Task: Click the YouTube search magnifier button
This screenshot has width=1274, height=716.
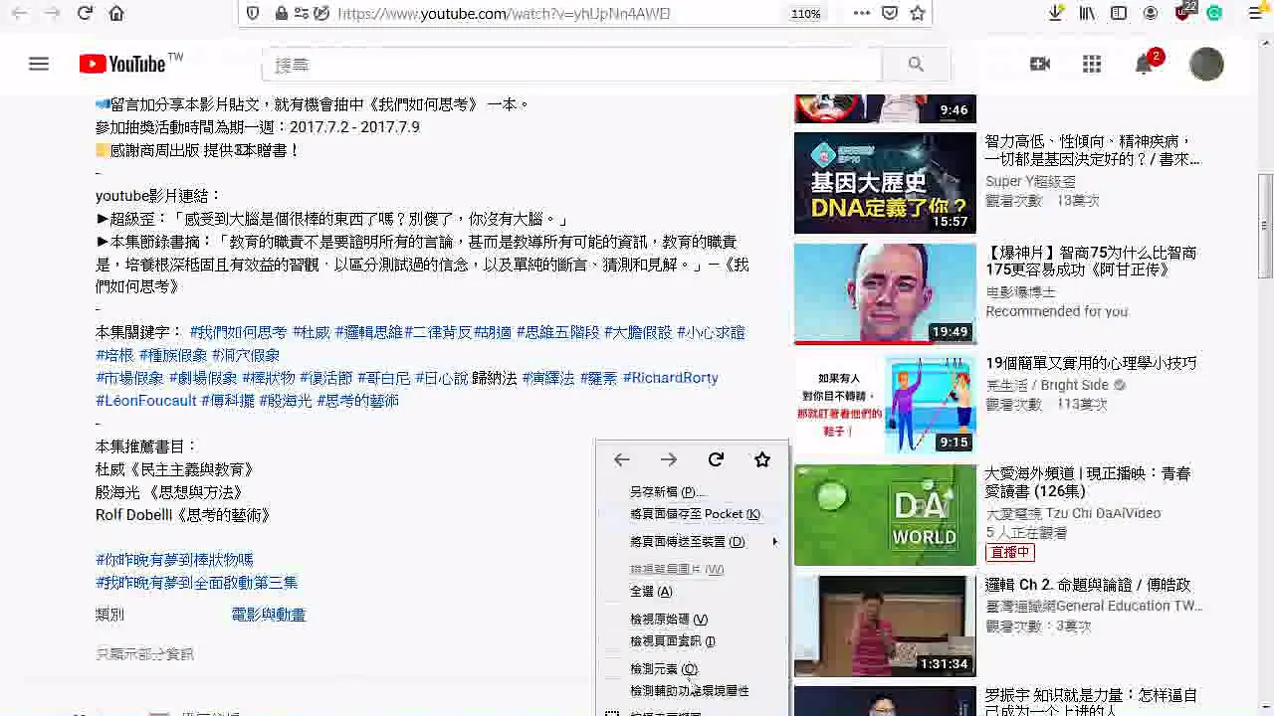Action: pyautogui.click(x=916, y=65)
